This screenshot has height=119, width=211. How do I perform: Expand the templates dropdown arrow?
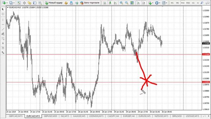[x=166, y=3]
